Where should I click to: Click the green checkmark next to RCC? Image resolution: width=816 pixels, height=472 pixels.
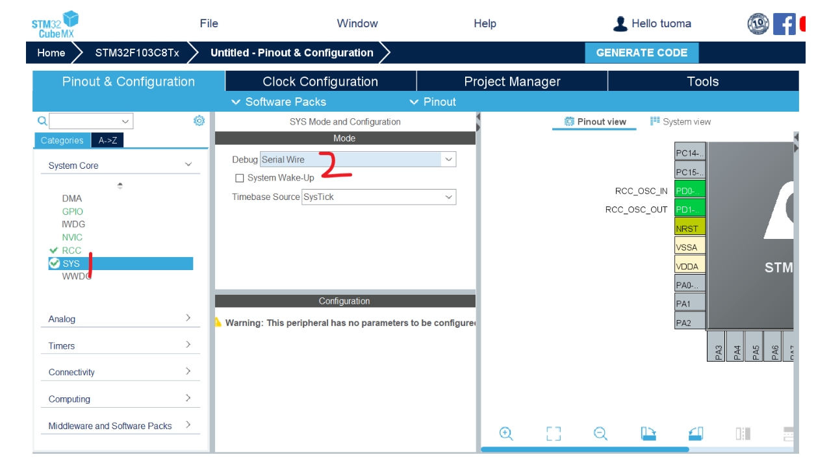pos(54,250)
